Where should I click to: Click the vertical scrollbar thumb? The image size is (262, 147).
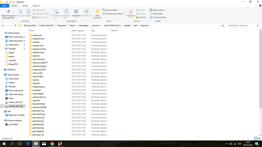click(x=260, y=69)
